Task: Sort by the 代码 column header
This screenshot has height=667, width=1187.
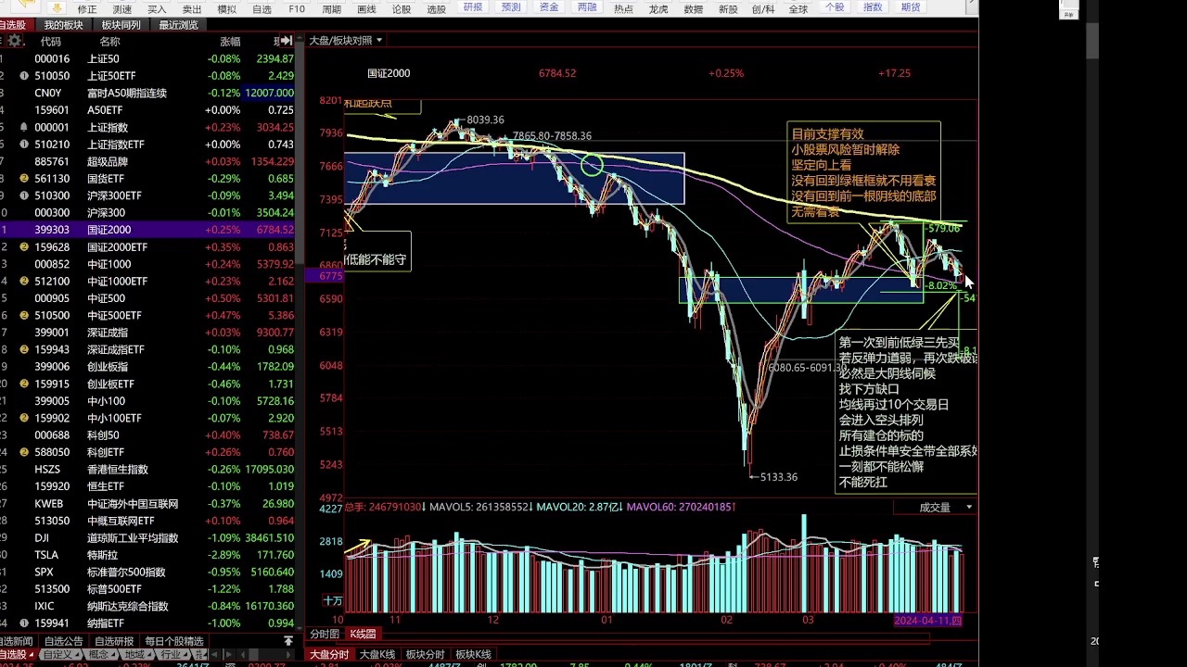Action: pyautogui.click(x=50, y=42)
